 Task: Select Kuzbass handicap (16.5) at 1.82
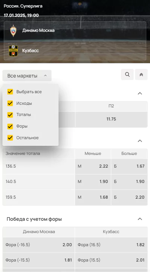pos(111,245)
